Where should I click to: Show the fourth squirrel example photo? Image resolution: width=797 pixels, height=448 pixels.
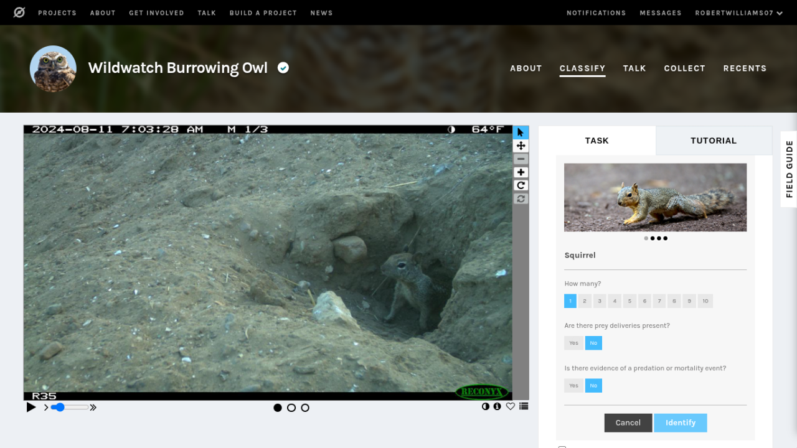coord(666,238)
